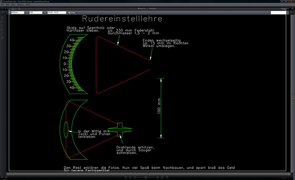Select the Pan hand tool
Viewport: 295px width, 180px height.
point(158,177)
